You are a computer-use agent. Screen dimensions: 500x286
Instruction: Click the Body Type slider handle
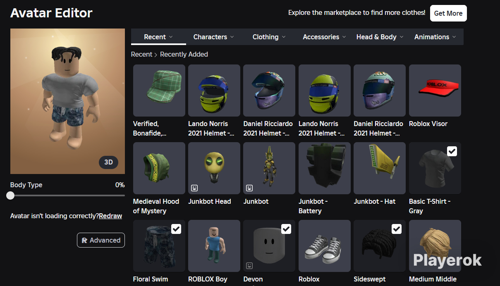(10, 195)
